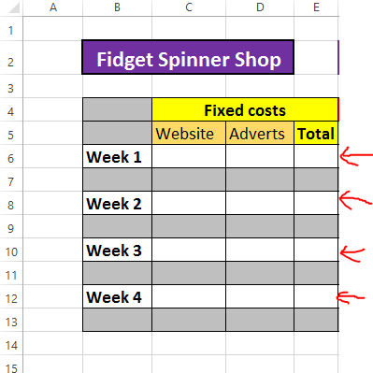Select row 14 header
This screenshot has width=373, height=373.
pyautogui.click(x=11, y=343)
